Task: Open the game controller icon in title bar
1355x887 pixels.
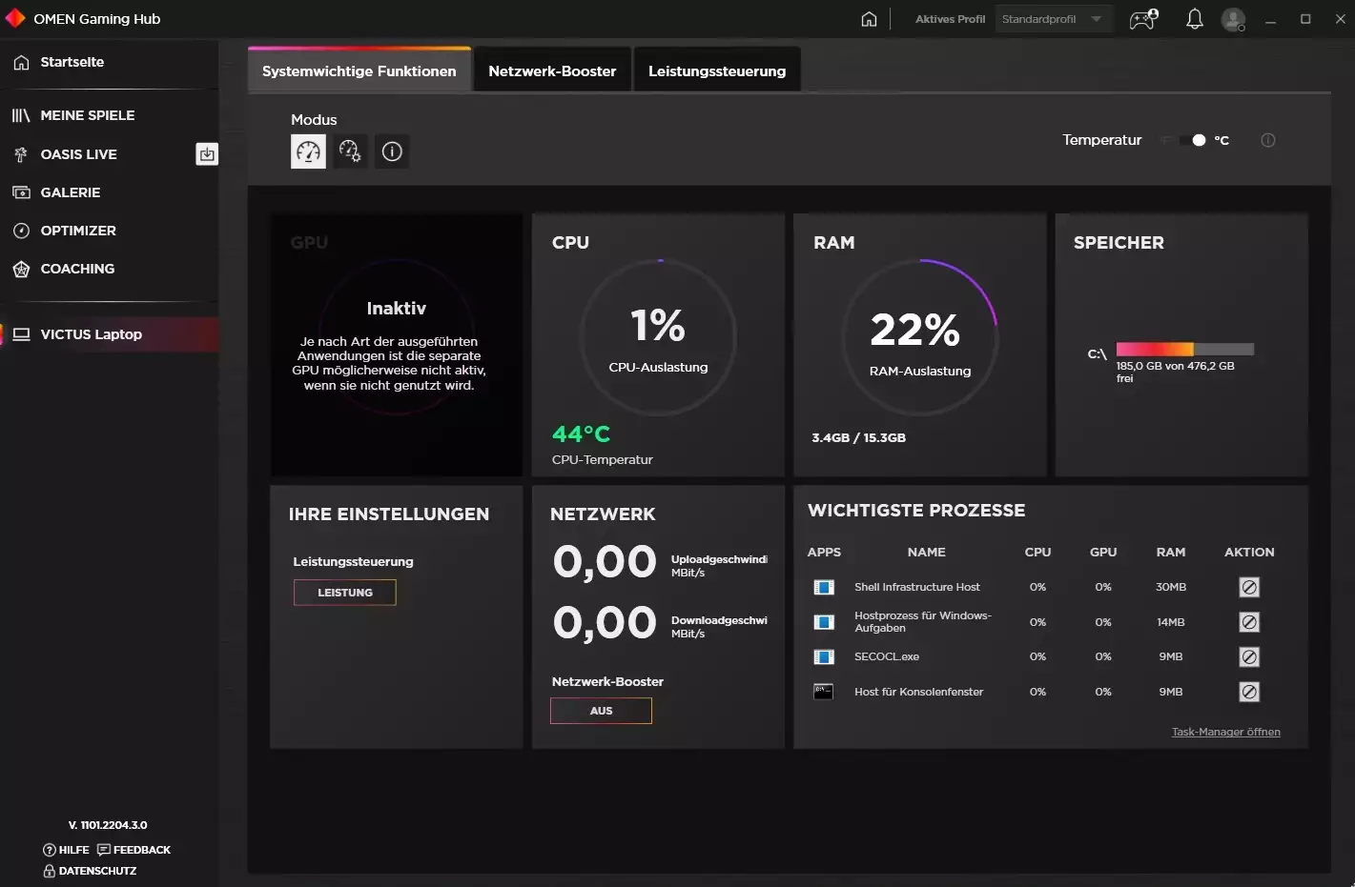Action: 1143,19
